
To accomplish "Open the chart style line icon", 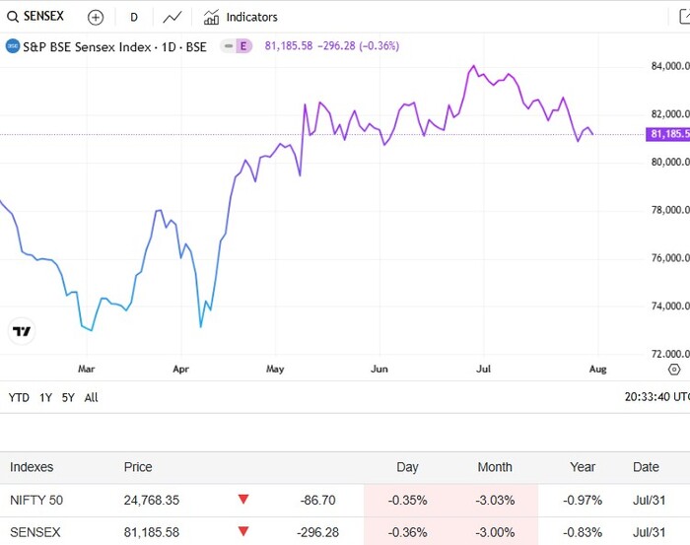I will click(x=172, y=17).
